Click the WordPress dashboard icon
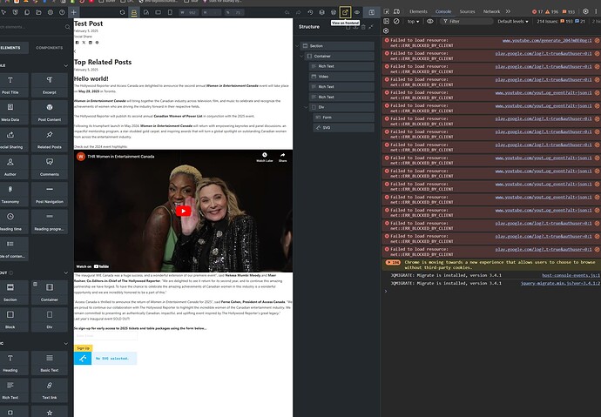The height and width of the screenshot is (417, 601). click(334, 12)
